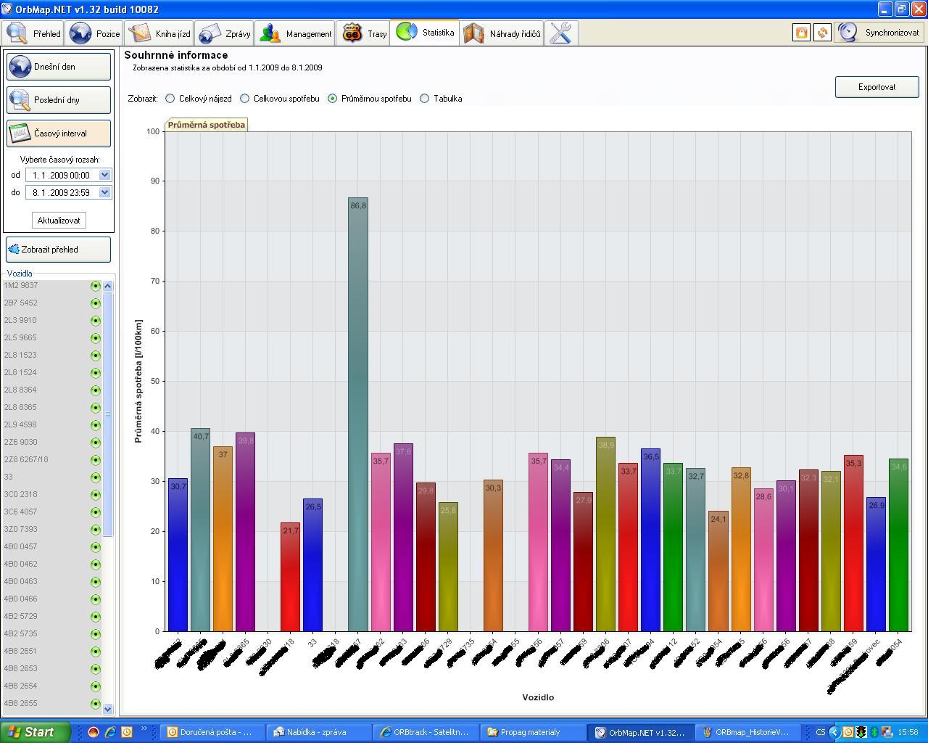The image size is (928, 743).
Task: Switch to Nabídka - zpráva taskbar window
Action: [318, 732]
